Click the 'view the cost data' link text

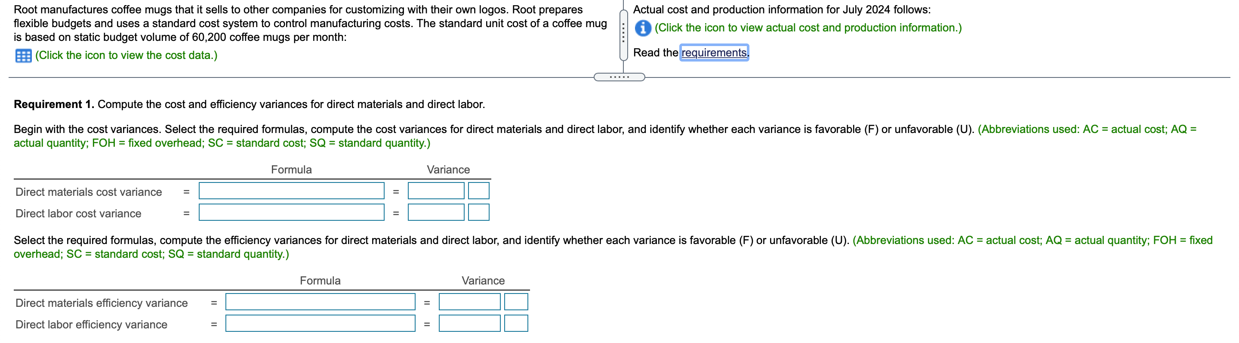point(126,56)
